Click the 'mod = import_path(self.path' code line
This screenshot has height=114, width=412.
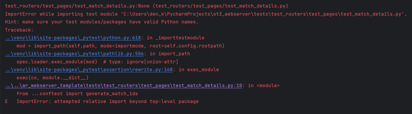120,46
